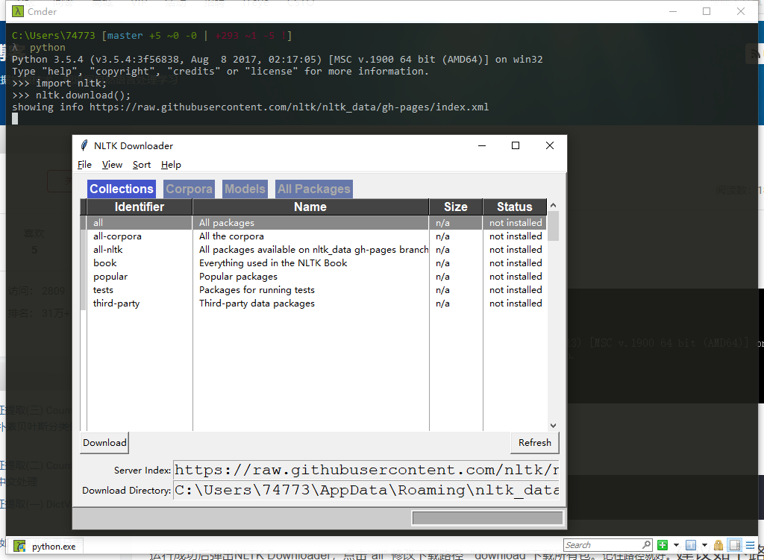Viewport: 764px width, 560px height.
Task: Click the Status column header
Action: point(515,207)
